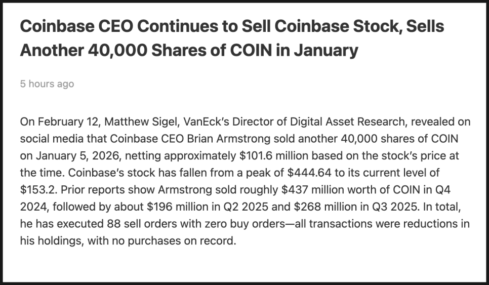Click the headline starting "Coinbase CEO Continues to Sell"

tap(232, 26)
